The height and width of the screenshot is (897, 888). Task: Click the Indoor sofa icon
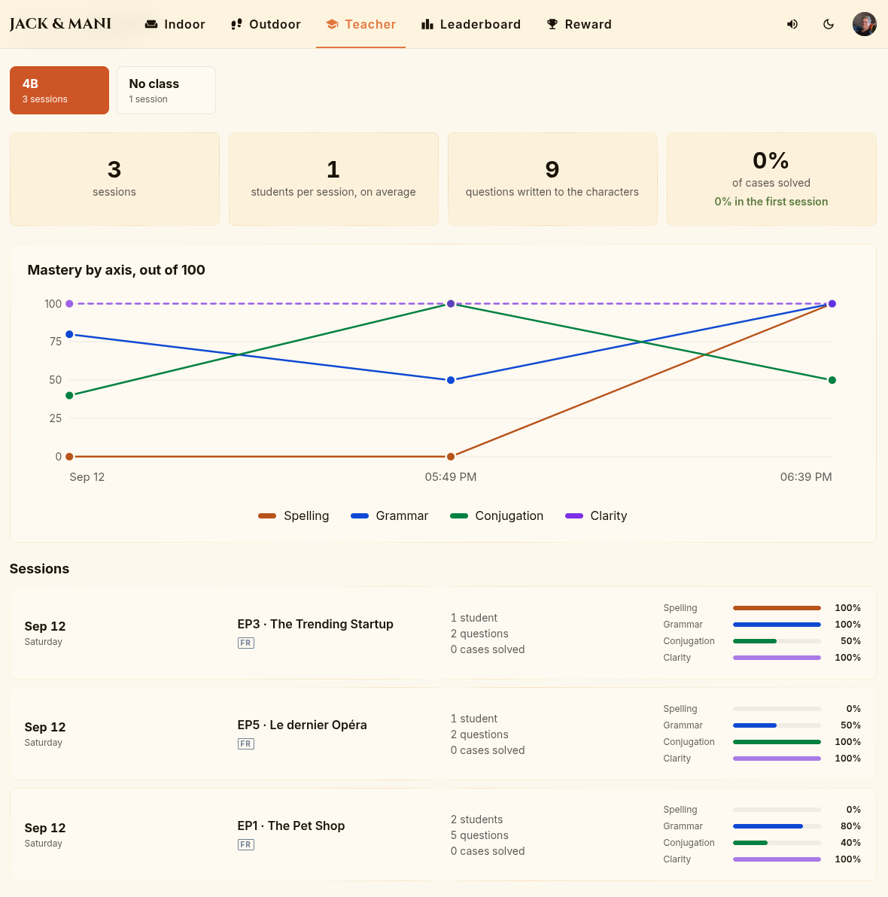[151, 24]
